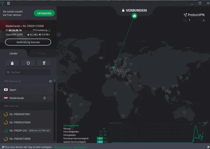
Task: Select the Japan country row
Action: (x=27, y=89)
